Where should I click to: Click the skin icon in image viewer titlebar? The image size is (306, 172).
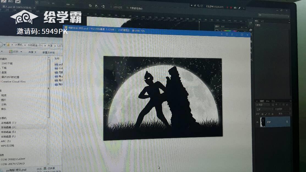(x=227, y=34)
